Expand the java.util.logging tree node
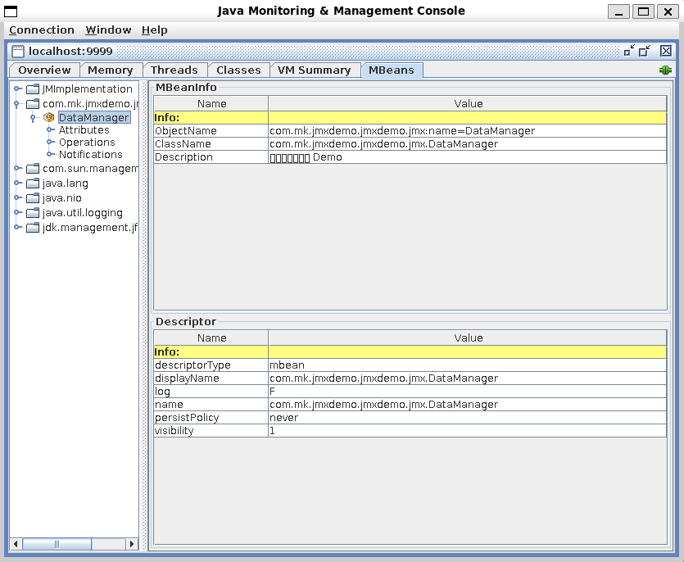Viewport: 684px width, 562px height. coord(17,213)
